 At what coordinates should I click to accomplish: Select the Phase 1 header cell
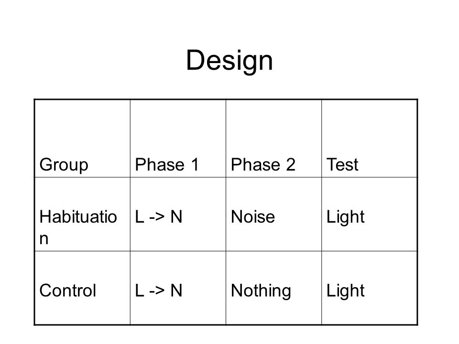pyautogui.click(x=178, y=139)
